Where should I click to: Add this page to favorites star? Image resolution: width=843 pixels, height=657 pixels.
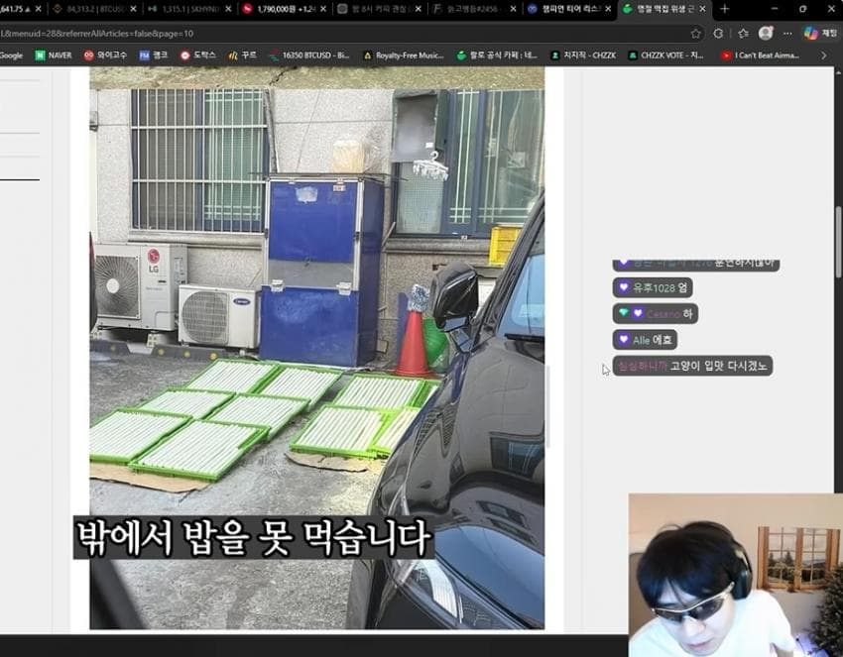click(695, 34)
